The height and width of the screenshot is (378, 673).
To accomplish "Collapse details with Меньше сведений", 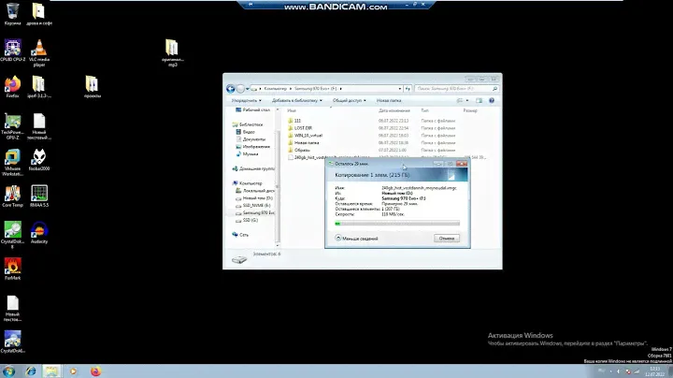I will (x=355, y=239).
